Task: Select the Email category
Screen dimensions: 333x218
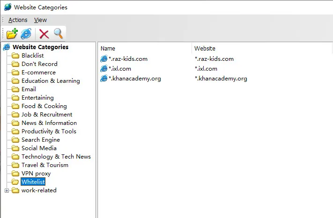Action: (x=29, y=89)
